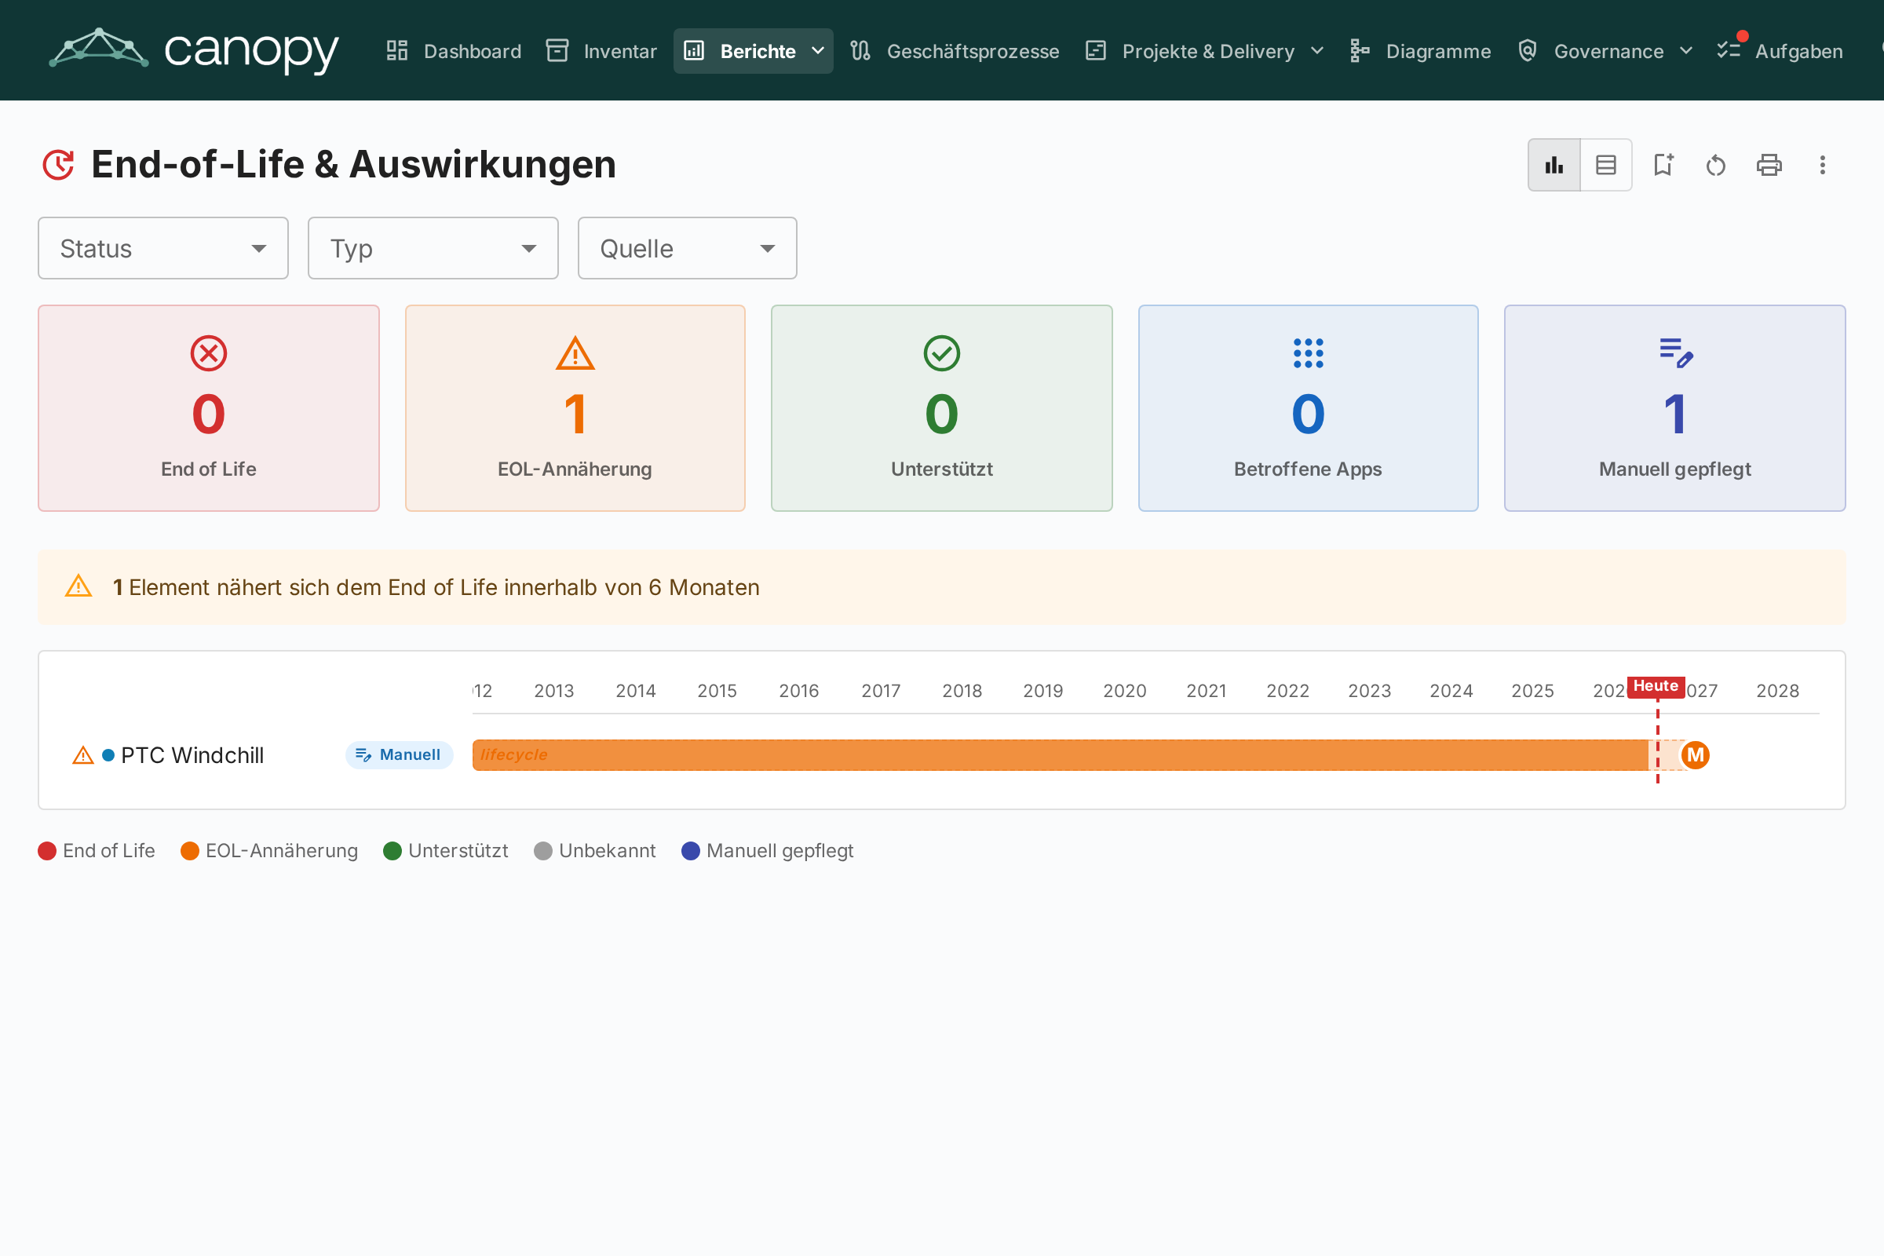
Task: Open the Berichte menu
Action: 753,51
